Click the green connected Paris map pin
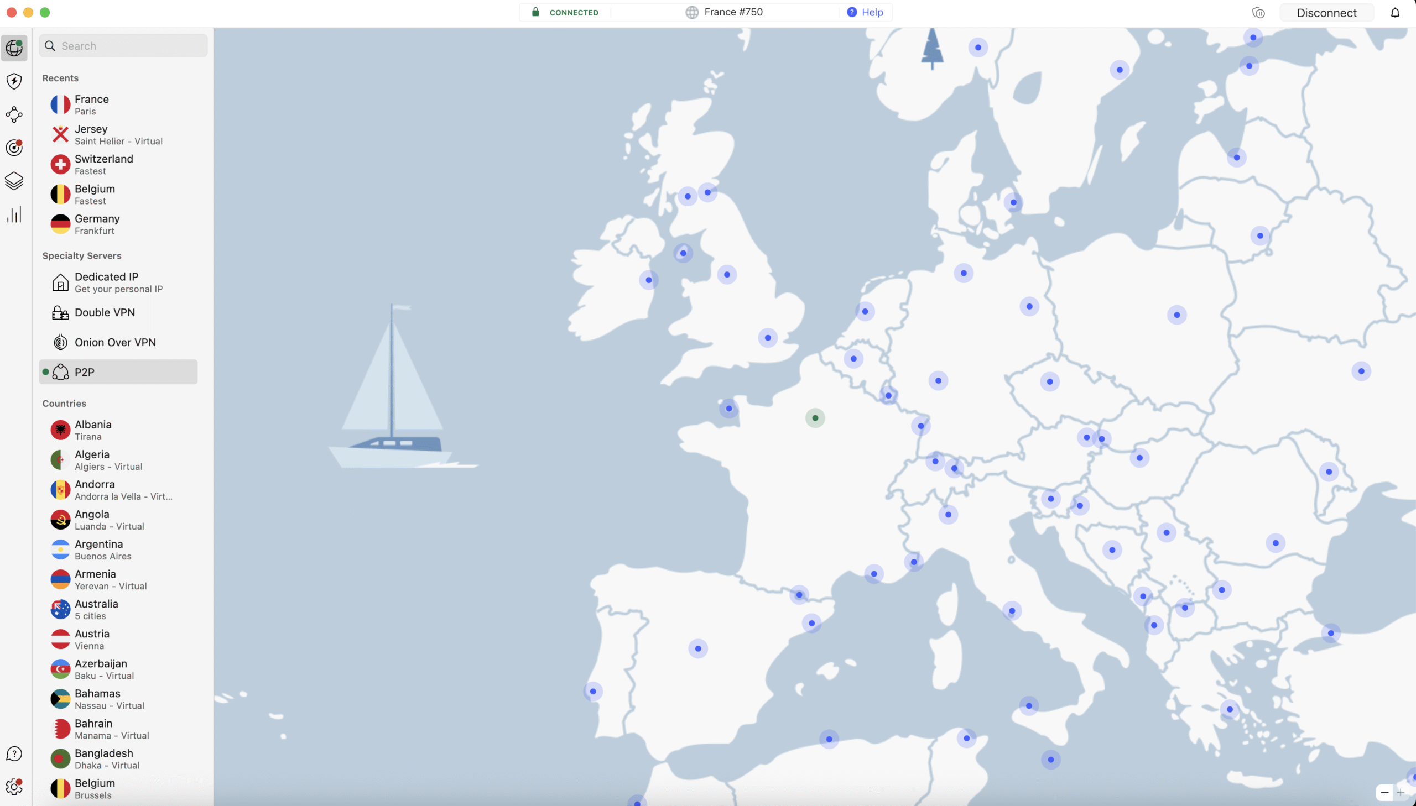 click(815, 418)
